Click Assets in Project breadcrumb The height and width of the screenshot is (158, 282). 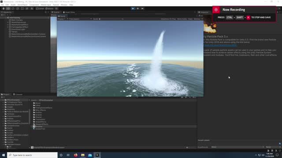coord(33,100)
